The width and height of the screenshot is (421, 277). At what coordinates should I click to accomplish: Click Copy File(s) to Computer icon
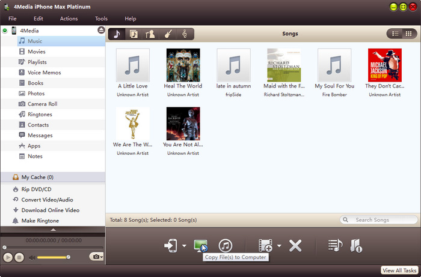pyautogui.click(x=200, y=245)
